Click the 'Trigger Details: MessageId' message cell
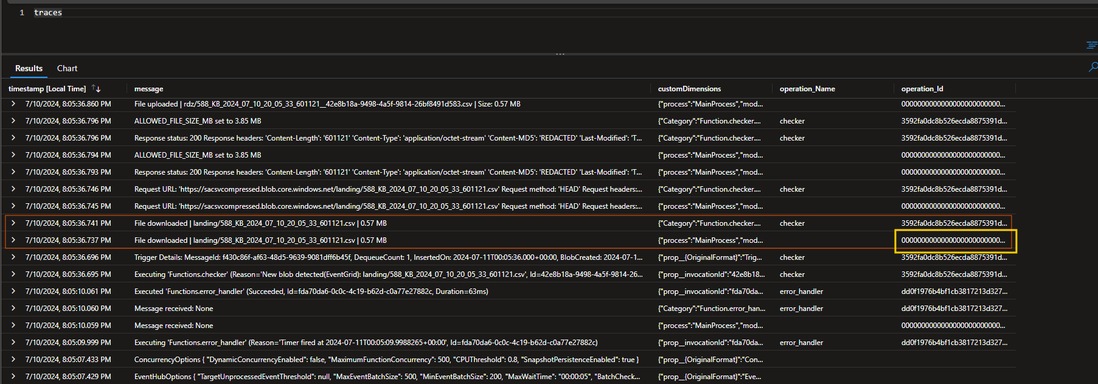The width and height of the screenshot is (1098, 384). pos(388,257)
